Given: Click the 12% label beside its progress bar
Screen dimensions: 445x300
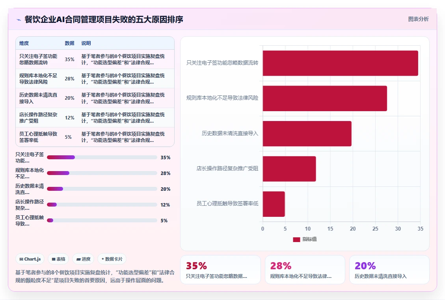Looking at the screenshot, I should pos(165,205).
